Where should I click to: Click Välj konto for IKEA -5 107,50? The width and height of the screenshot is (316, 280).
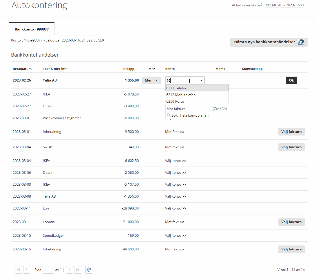(x=176, y=185)
